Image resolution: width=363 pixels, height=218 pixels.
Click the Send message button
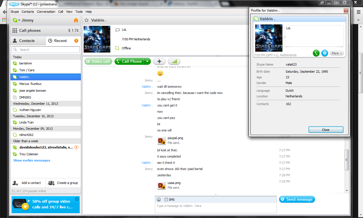tap(297, 200)
